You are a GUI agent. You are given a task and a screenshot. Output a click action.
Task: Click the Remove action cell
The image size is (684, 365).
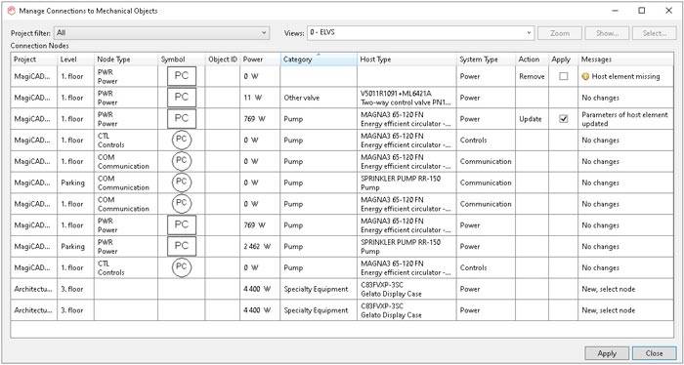pos(532,77)
